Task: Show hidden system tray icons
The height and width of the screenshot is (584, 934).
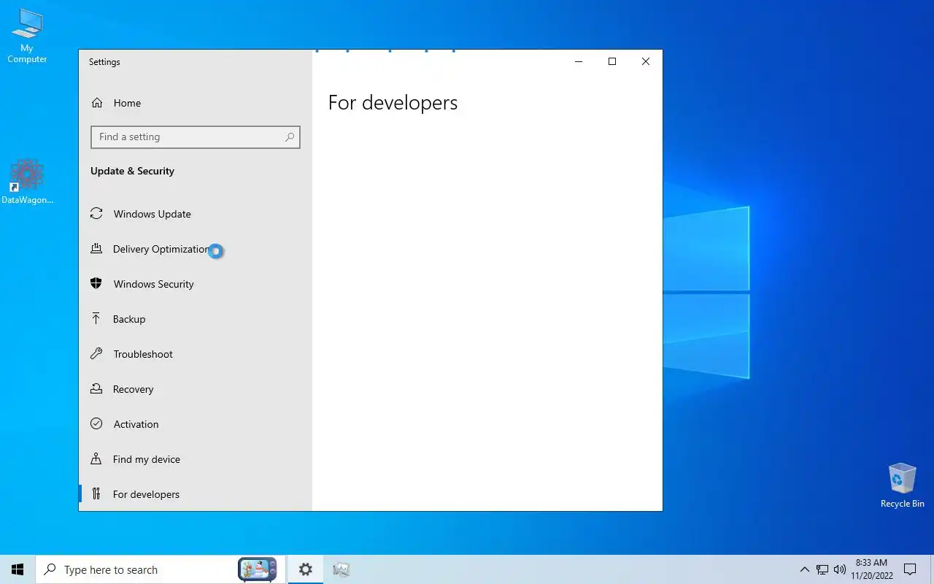Action: [x=805, y=569]
